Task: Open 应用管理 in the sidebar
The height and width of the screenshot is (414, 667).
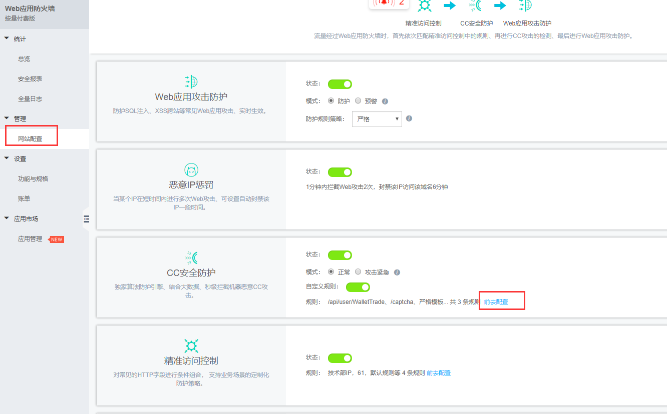Action: coord(30,238)
